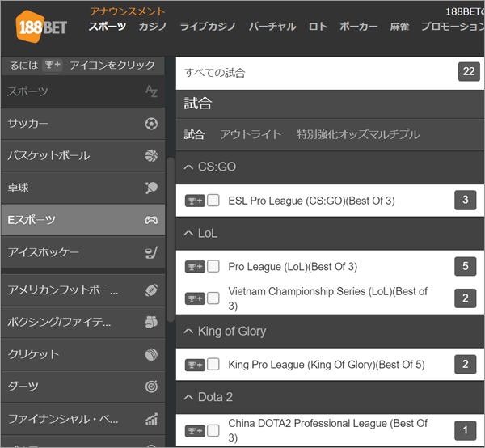This screenshot has height=448, width=485.
Task: Select the 試合 sub-tab
Action: [x=194, y=134]
